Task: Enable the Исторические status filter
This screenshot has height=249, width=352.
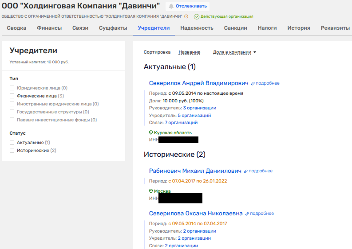Action: pos(12,151)
